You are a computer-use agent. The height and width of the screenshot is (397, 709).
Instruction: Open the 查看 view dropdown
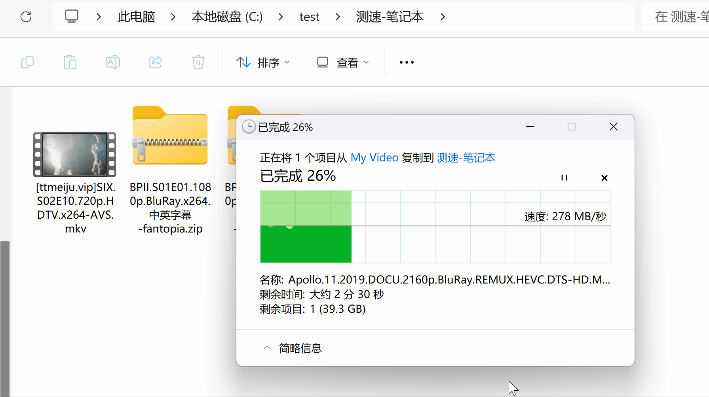(x=343, y=62)
